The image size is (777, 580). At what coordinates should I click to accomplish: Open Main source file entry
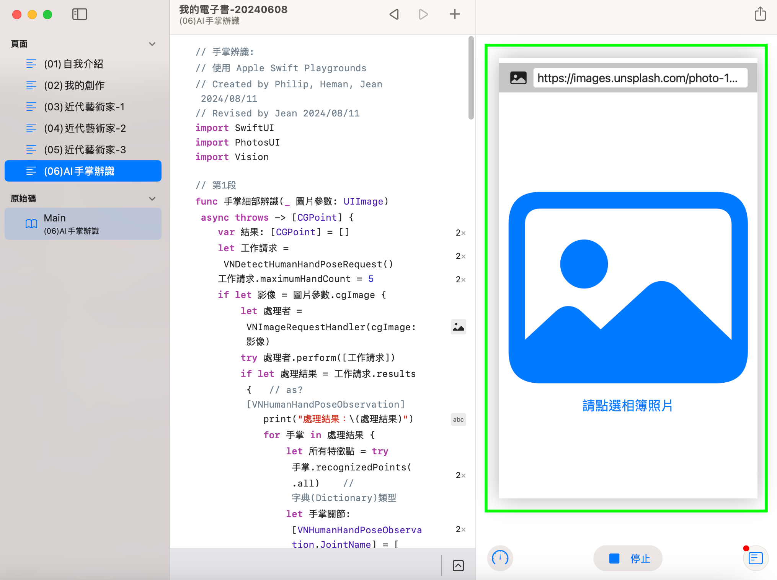coord(83,224)
